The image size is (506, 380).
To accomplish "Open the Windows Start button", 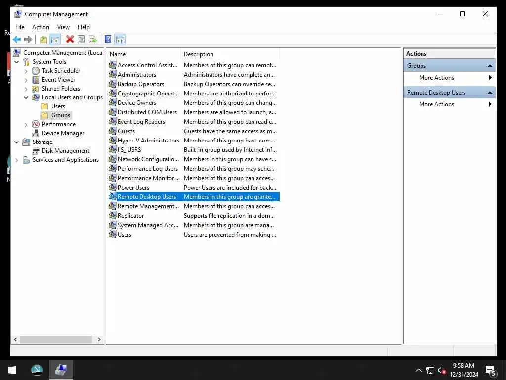I will [12, 370].
